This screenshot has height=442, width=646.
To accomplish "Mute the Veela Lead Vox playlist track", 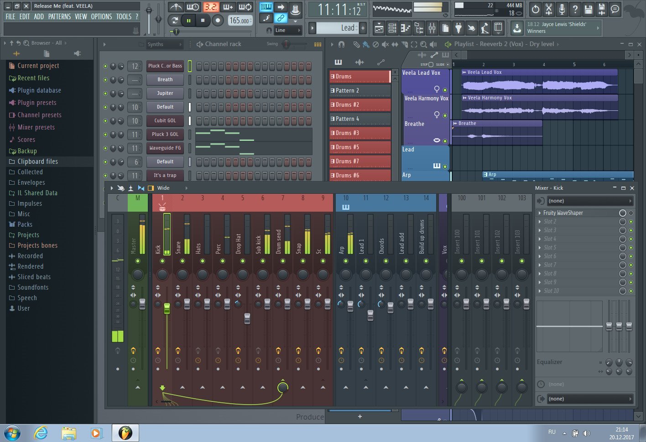I will (445, 90).
